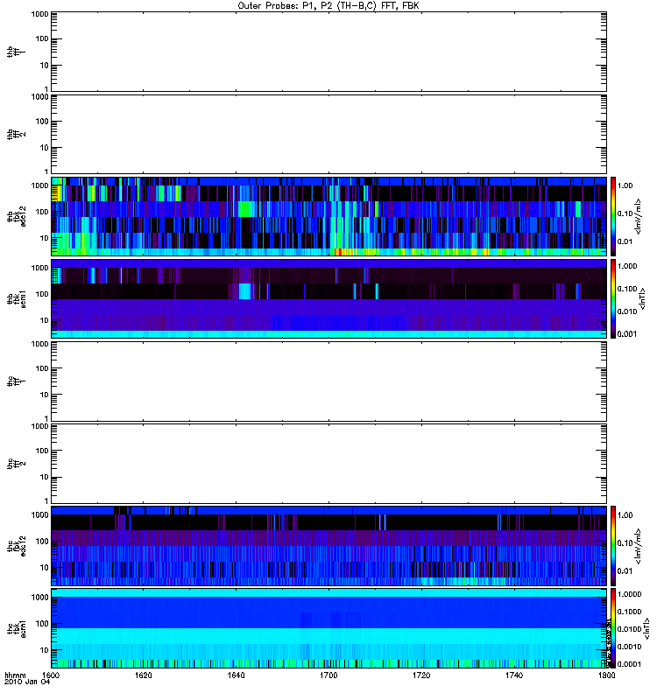Click the thc scm1 nT color bar
The width and height of the screenshot is (657, 700).
coord(613,627)
